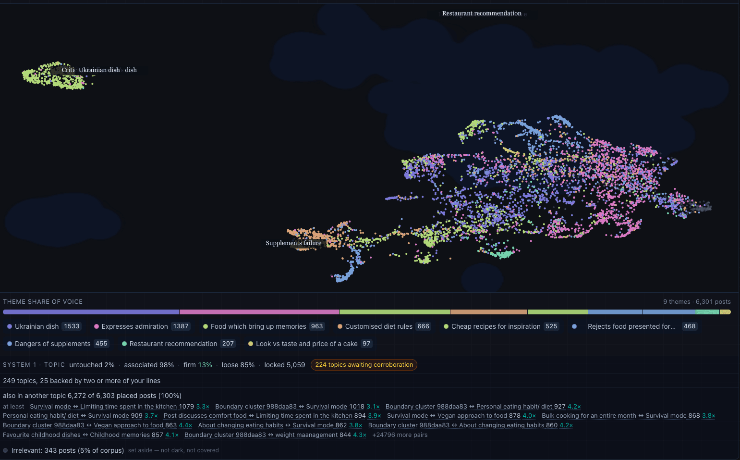
Task: Click the THEME SHARE OF VOICE heading
Action: tap(43, 302)
